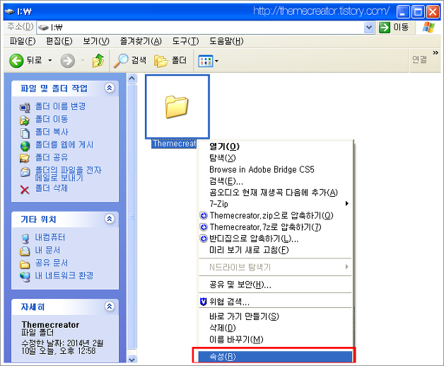Viewport: 444px width, 366px height.
Task: Click the drive icon in title bar
Action: click(9, 11)
